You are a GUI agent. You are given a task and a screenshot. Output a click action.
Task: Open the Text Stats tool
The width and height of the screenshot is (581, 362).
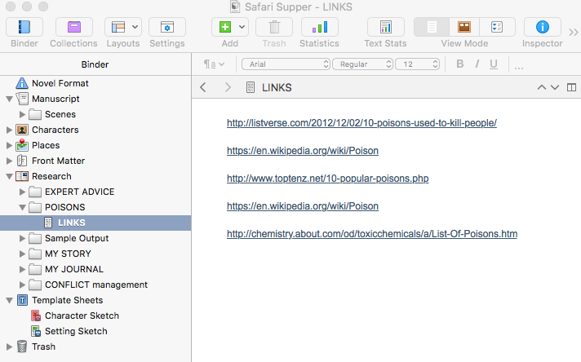385,27
